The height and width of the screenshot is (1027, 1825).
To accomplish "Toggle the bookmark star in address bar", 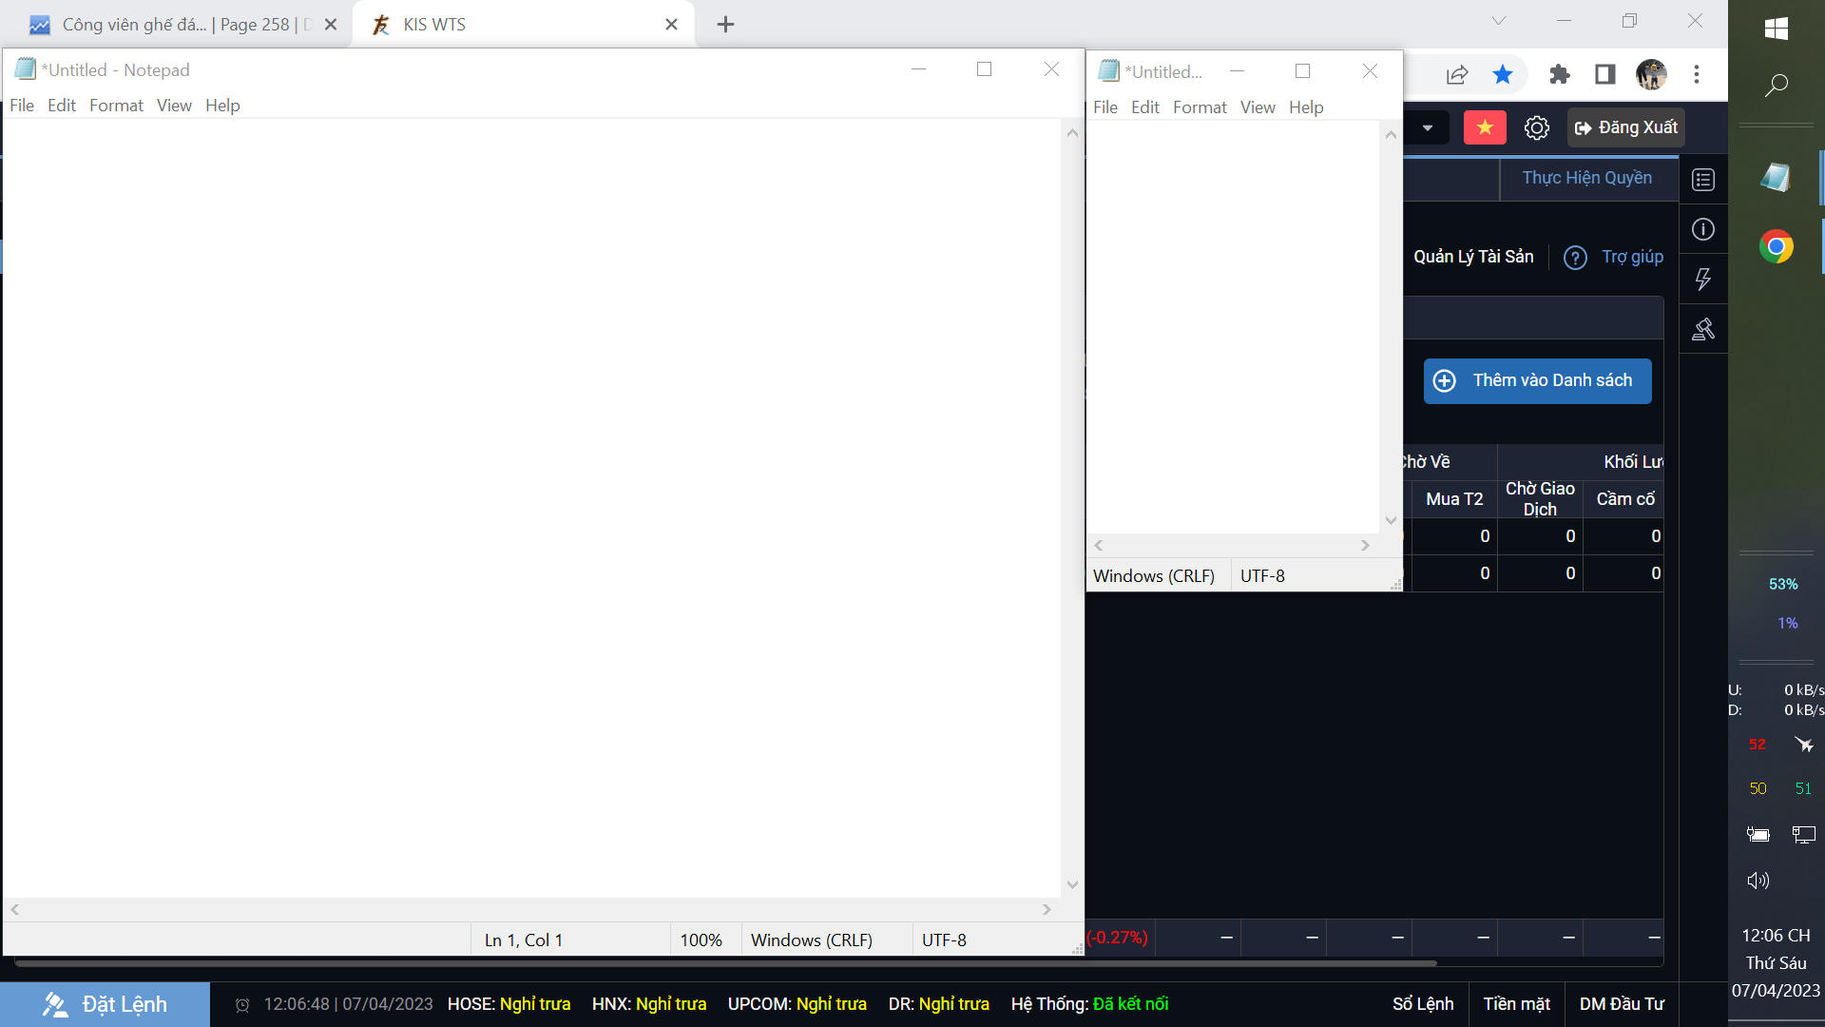I will point(1503,74).
